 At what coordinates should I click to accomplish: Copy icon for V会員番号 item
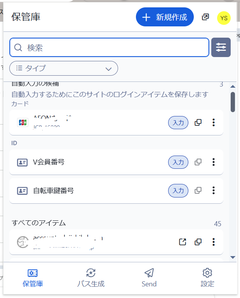[x=198, y=162]
